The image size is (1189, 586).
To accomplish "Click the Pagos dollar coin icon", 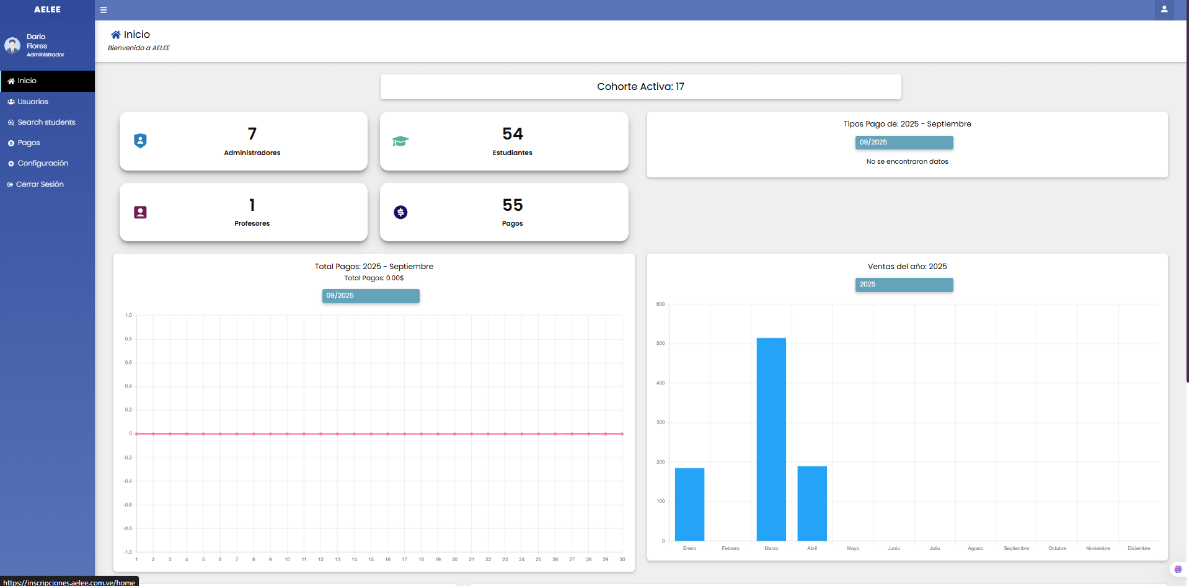I will coord(400,212).
